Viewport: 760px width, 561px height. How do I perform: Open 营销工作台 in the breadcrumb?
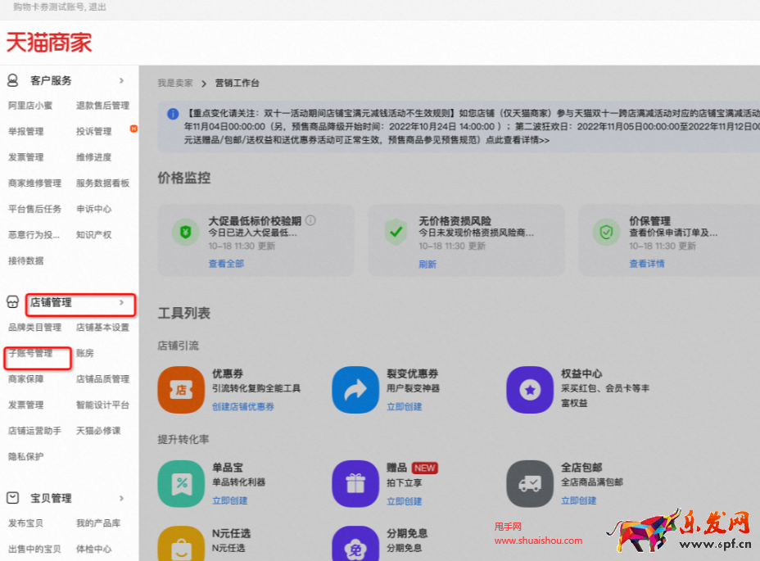[236, 83]
